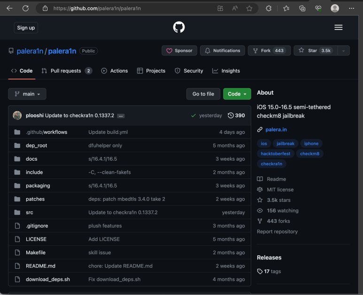Open the download_deps.sh file
This screenshot has height=295, width=363.
[48, 279]
